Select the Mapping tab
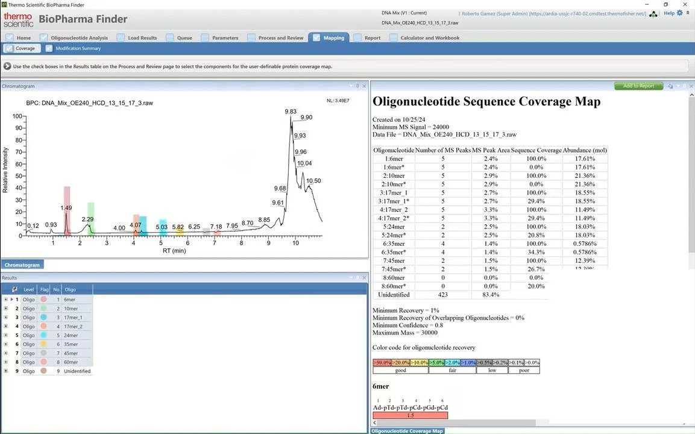 [329, 38]
